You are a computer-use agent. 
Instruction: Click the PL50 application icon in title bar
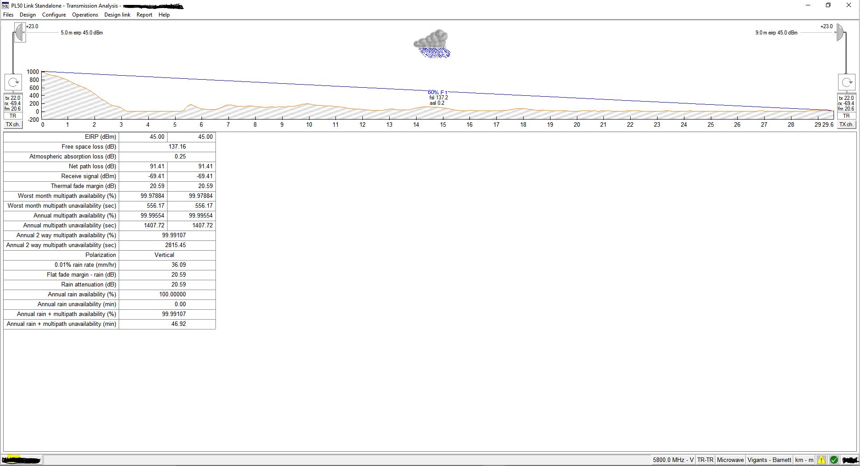[6, 5]
